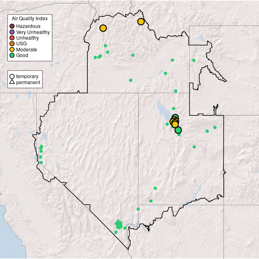Select the western large yellow marker up north
Image resolution: width=259 pixels, height=259 pixels.
(103, 28)
